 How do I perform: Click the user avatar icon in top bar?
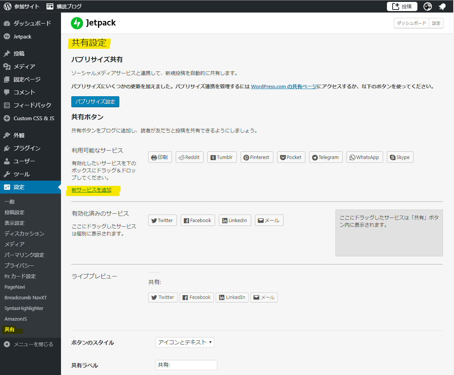click(x=428, y=6)
